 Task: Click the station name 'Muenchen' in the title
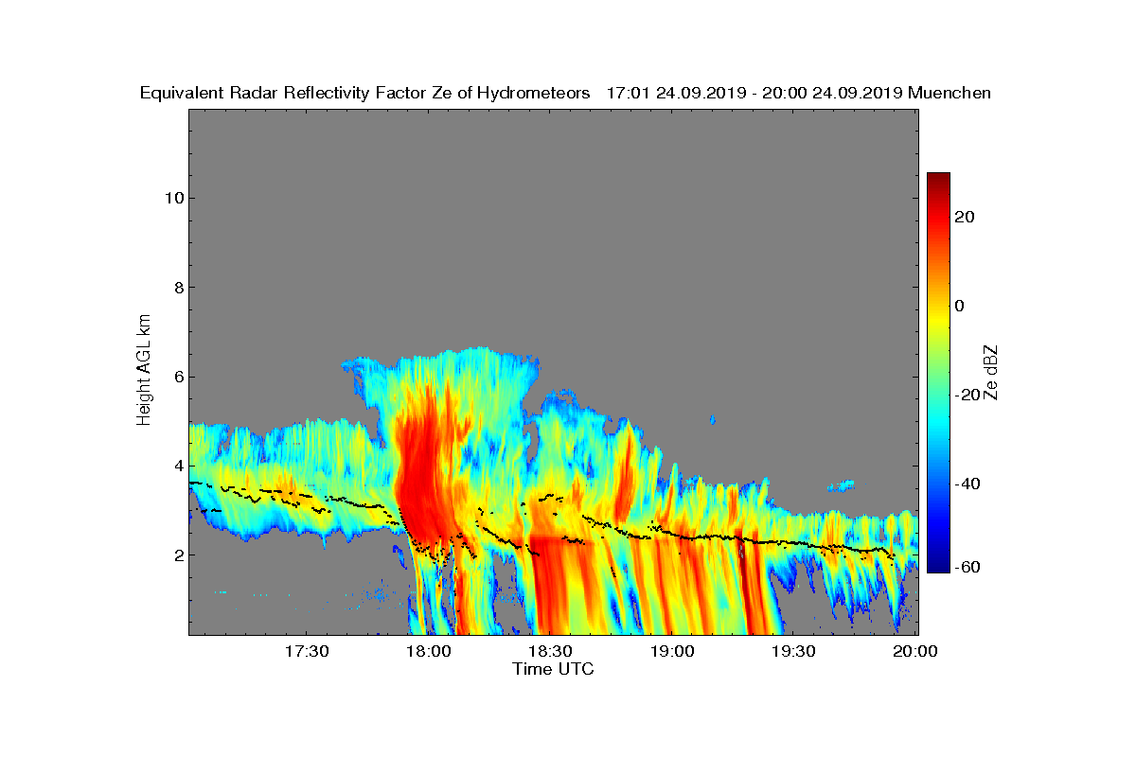tap(950, 93)
